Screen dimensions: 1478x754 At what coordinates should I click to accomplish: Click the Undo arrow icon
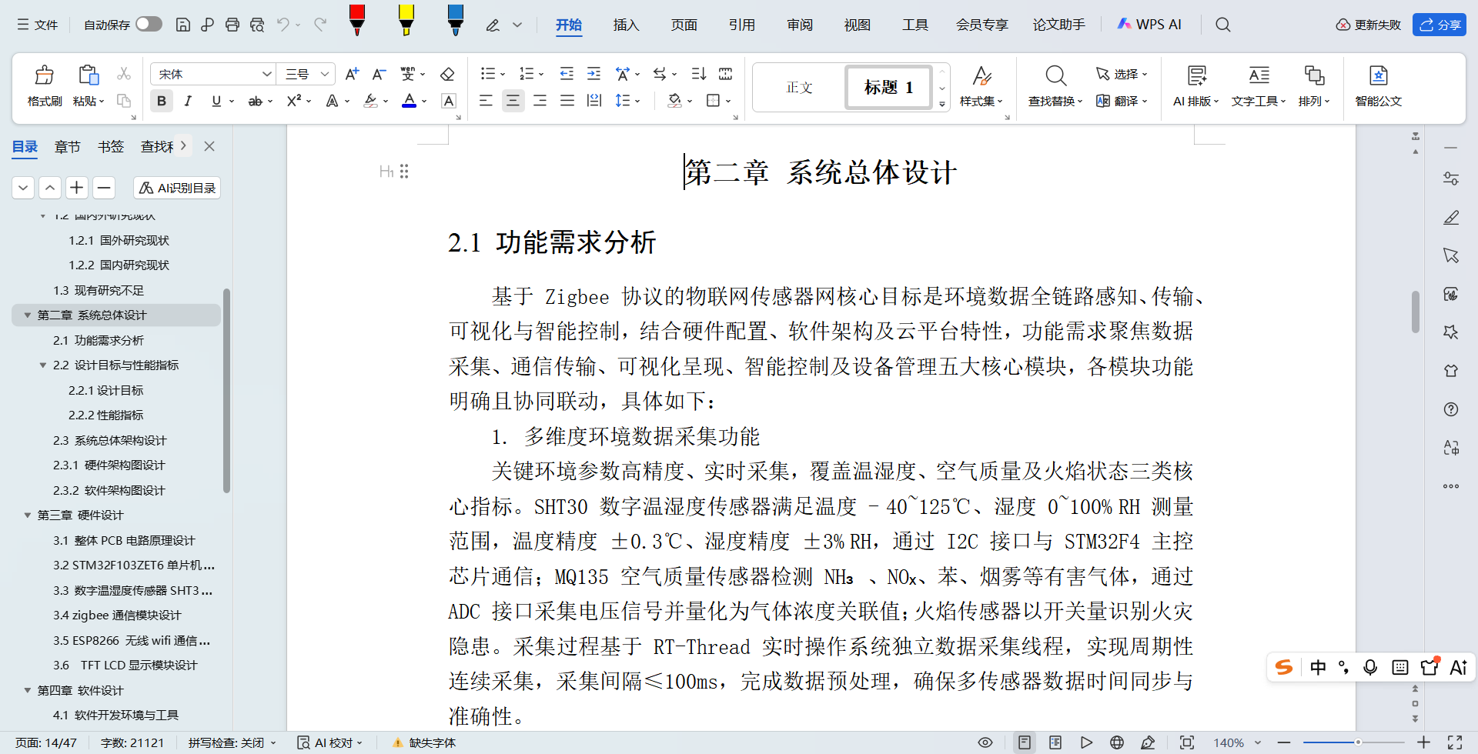click(283, 25)
